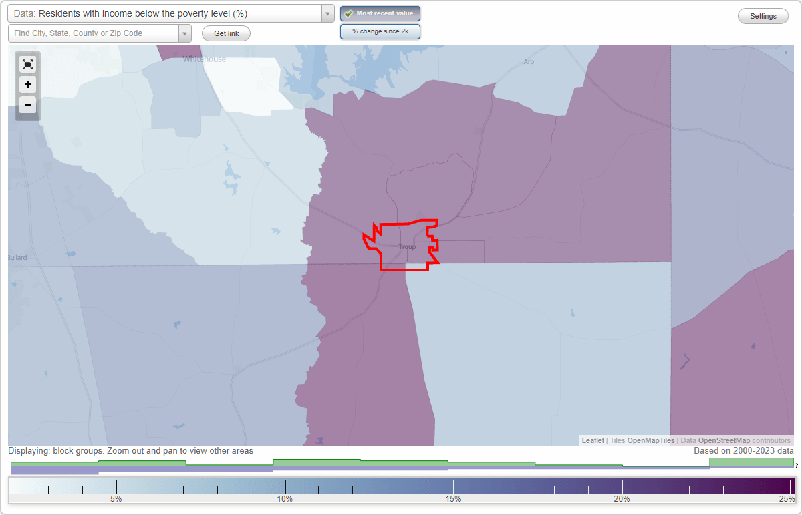Click the 15% mark on the color scale
This screenshot has height=515, width=802.
[x=453, y=486]
